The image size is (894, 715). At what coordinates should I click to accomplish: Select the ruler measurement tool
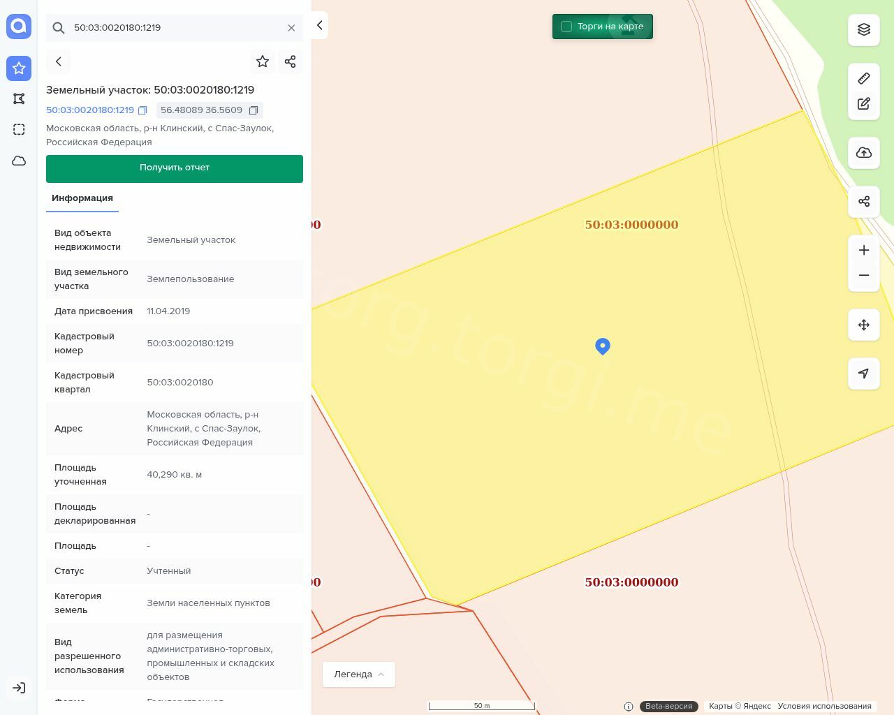pyautogui.click(x=864, y=78)
